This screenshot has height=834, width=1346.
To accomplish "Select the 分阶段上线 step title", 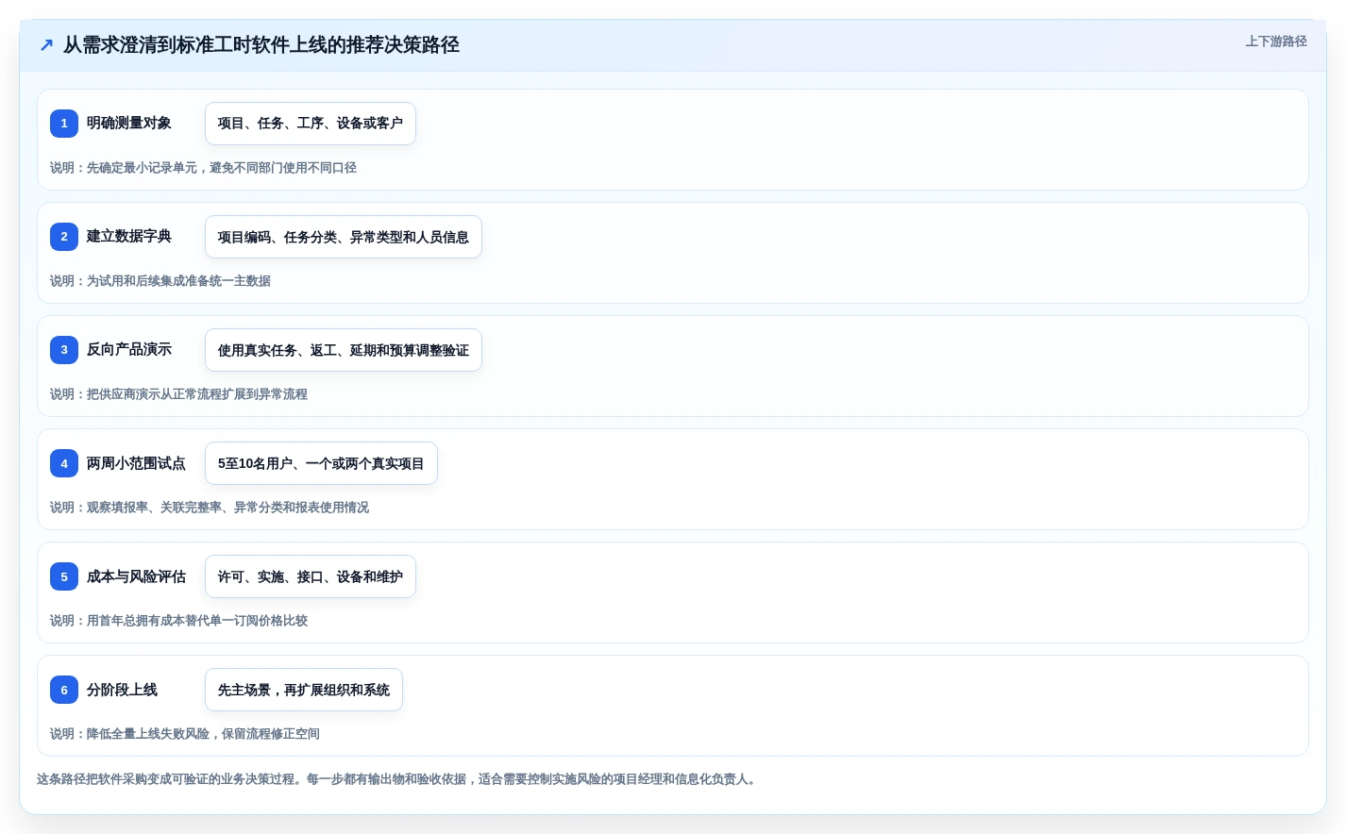I will [x=122, y=690].
